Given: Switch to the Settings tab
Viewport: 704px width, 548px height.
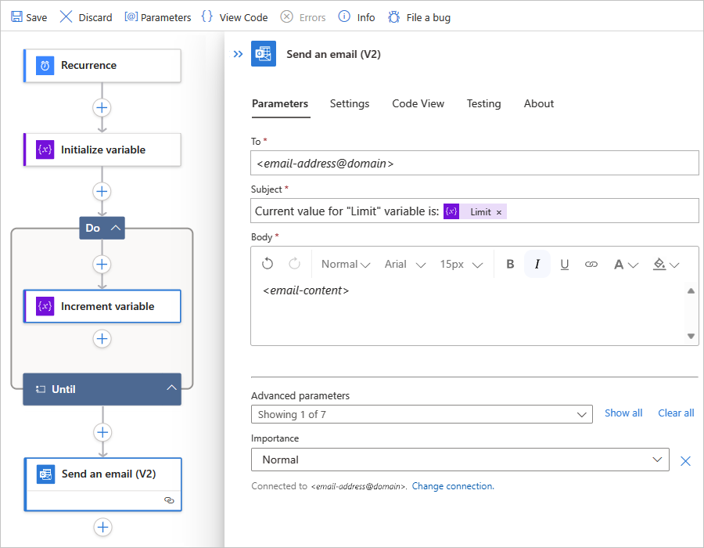Looking at the screenshot, I should pos(350,103).
